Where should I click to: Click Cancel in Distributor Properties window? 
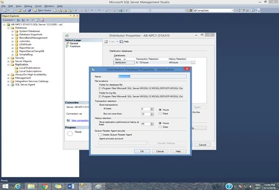[202, 145]
